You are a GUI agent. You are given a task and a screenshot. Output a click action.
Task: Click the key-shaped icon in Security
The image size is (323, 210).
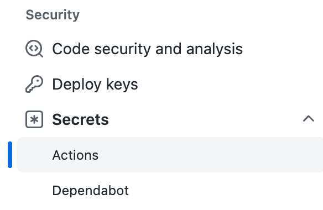click(x=34, y=84)
